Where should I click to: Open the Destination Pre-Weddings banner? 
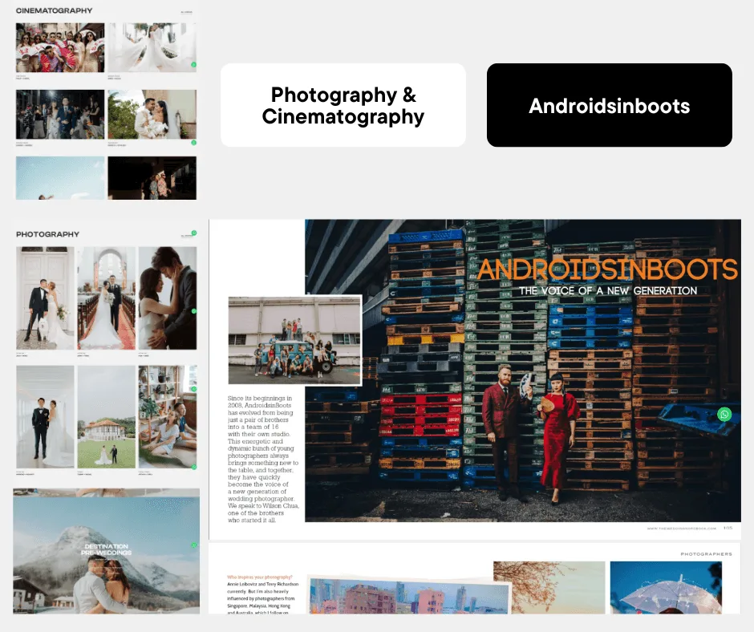point(106,551)
